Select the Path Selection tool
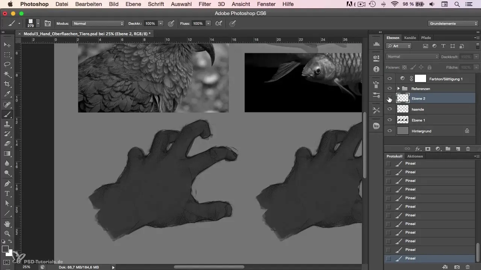 [x=7, y=203]
